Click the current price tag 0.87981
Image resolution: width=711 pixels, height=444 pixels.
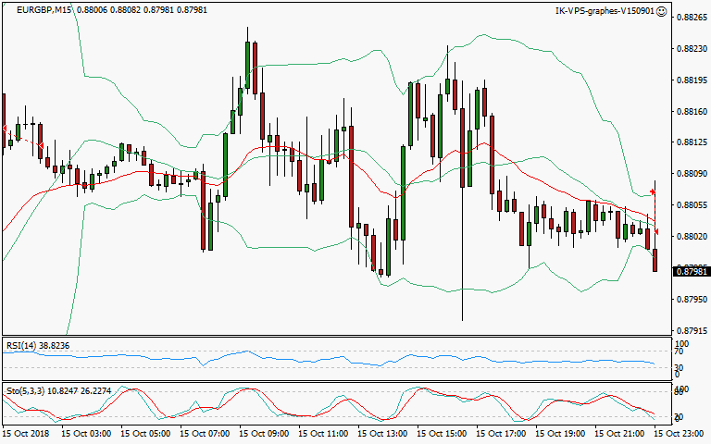click(x=689, y=271)
